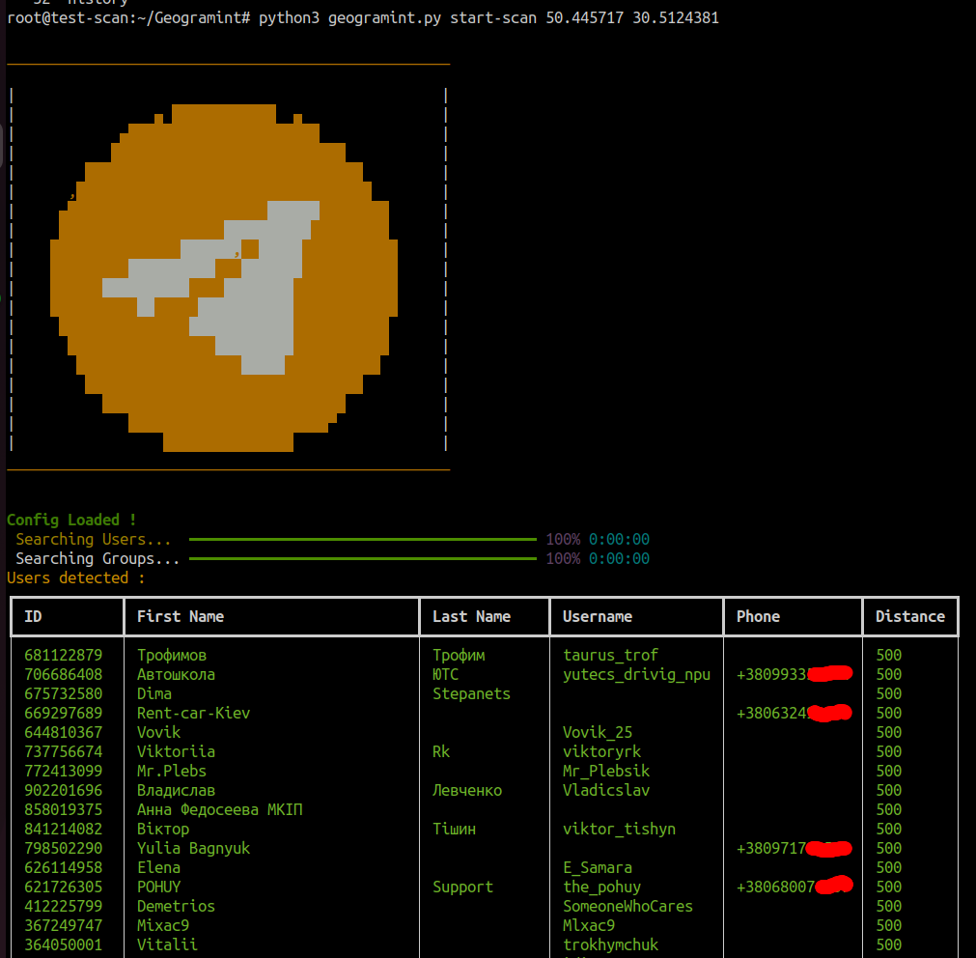This screenshot has height=958, width=976.
Task: Click username 'SomeoneWhoCares'
Action: [628, 906]
